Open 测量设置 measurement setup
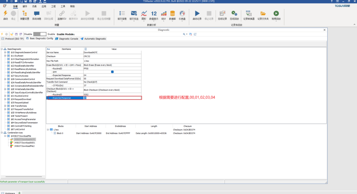This screenshot has height=194, width=357. pos(24,15)
